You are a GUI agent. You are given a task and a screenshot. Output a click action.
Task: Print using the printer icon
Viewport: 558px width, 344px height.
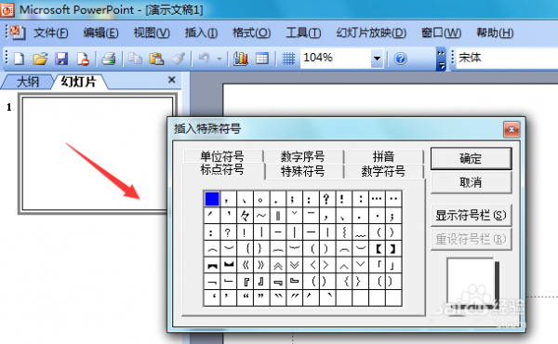click(109, 59)
